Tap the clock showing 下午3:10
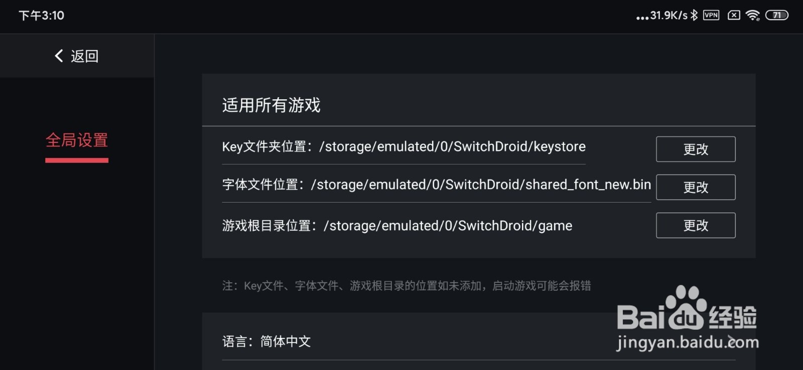The height and width of the screenshot is (370, 803). [40, 15]
